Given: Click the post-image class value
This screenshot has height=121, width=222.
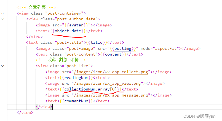Looking at the screenshot, I should 81,49.
